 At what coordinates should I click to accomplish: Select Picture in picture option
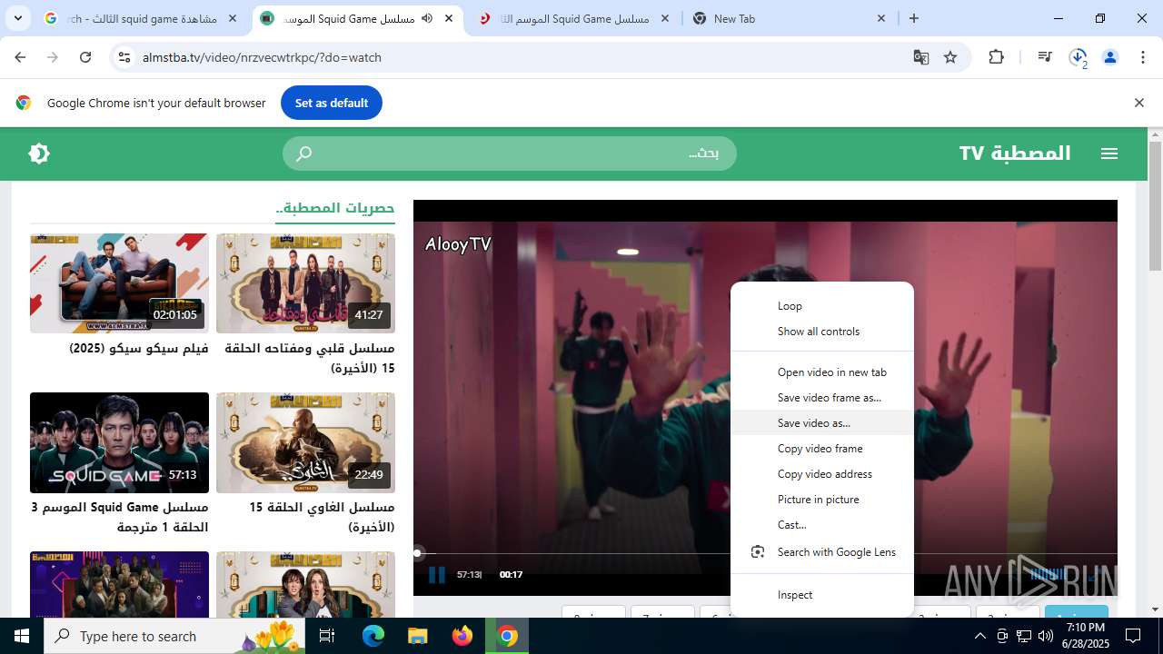[x=822, y=500]
